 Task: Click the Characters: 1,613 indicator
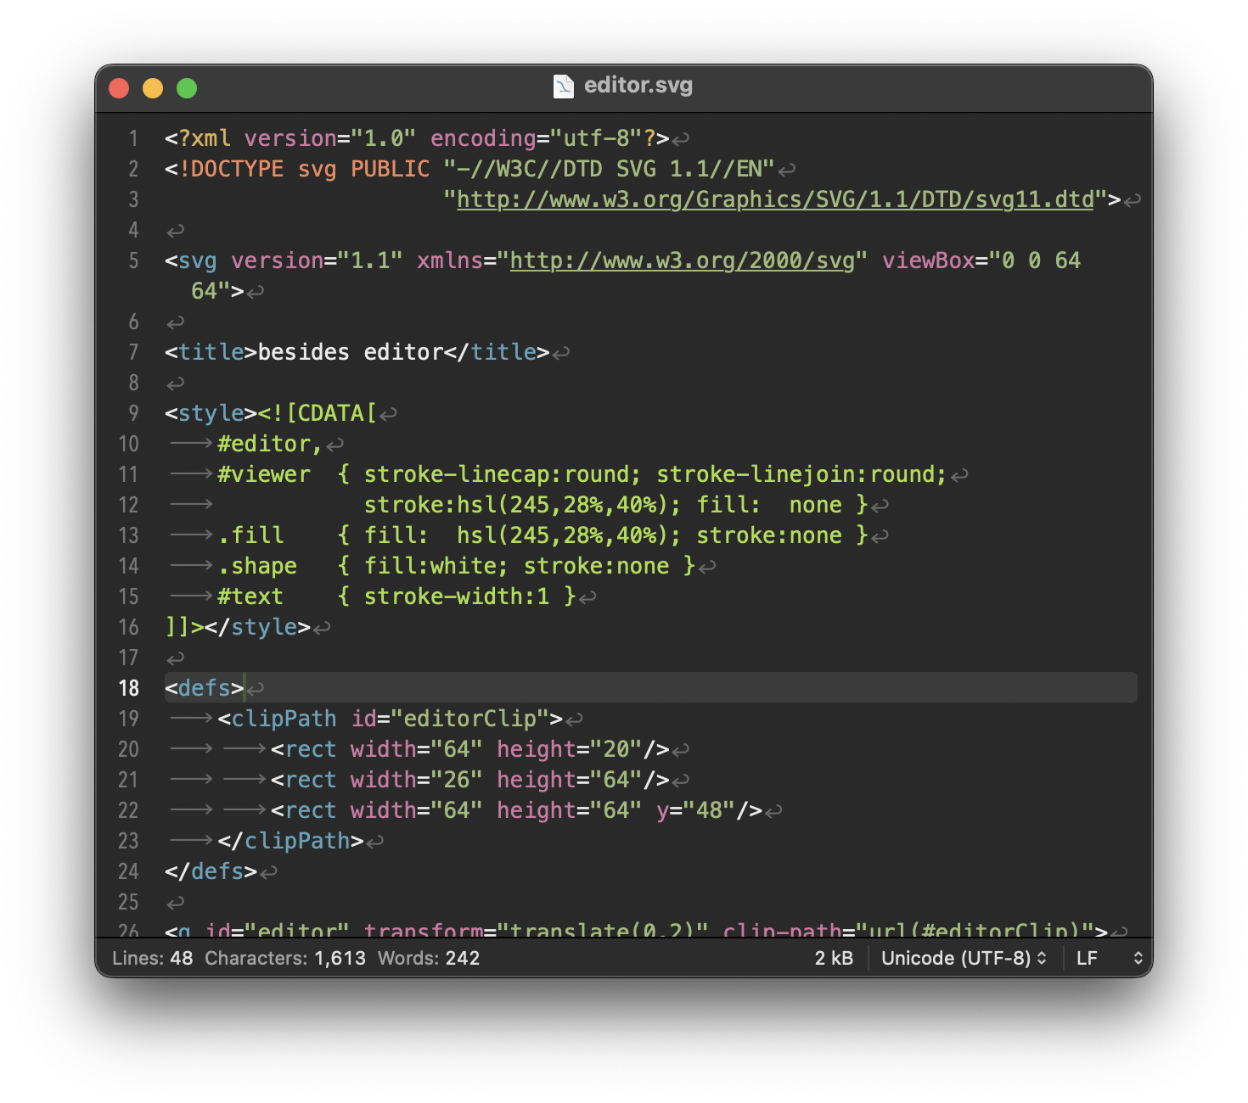[x=284, y=958]
